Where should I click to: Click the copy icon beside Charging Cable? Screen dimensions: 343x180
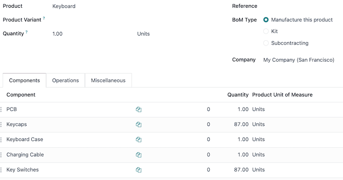tap(138, 155)
